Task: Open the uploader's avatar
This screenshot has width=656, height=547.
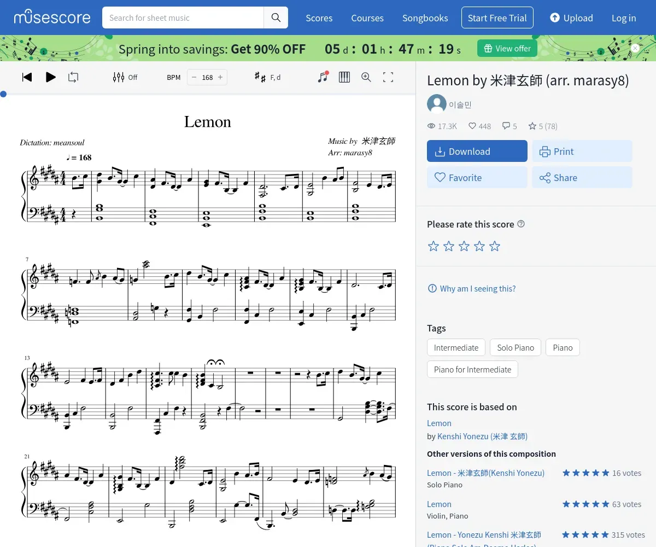Action: click(x=436, y=104)
